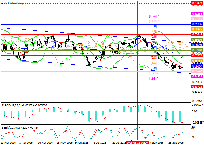Select the 0.63470 red price label
This screenshot has height=146, width=204.
[x=197, y=3]
